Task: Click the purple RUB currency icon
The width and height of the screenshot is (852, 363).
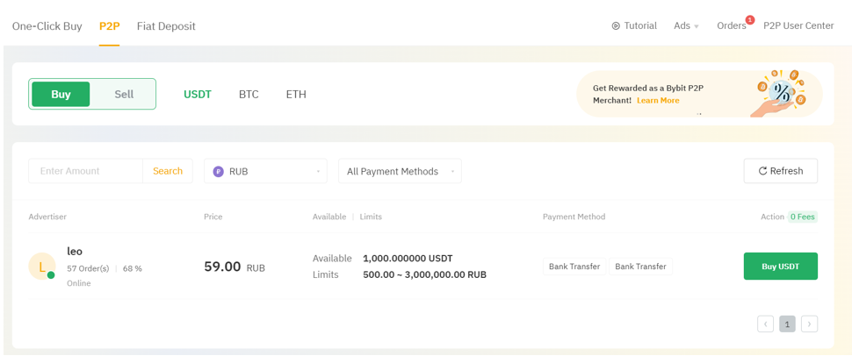Action: click(219, 172)
